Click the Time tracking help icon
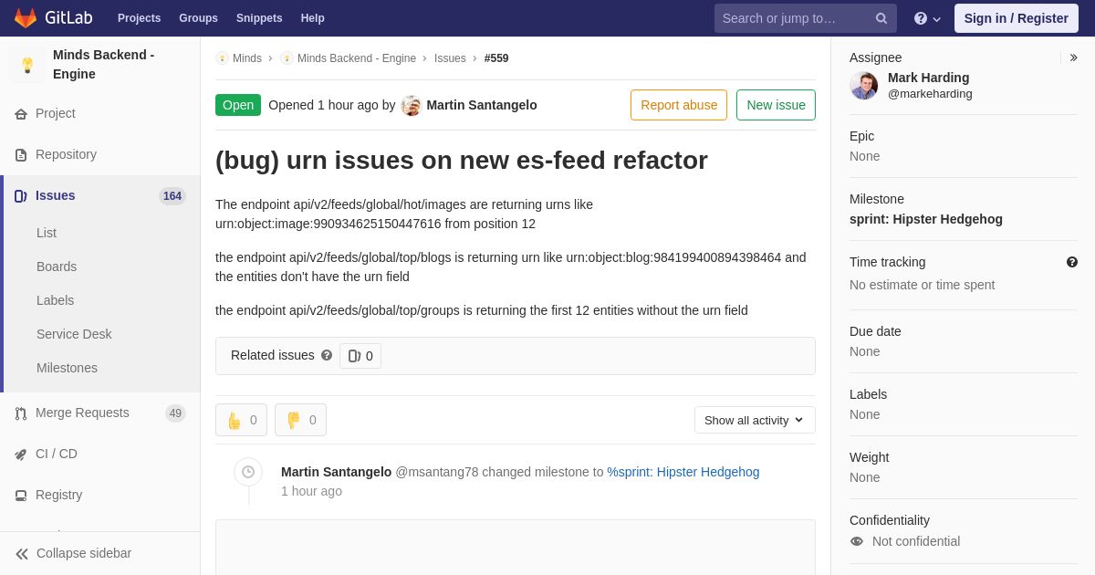Image resolution: width=1095 pixels, height=575 pixels. pos(1072,262)
